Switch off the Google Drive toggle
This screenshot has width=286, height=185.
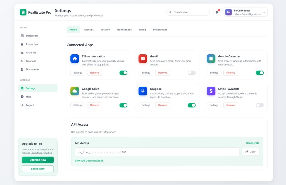click(x=123, y=105)
